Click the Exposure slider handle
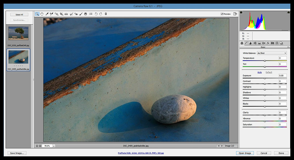This screenshot has height=160, width=294. (x=265, y=78)
